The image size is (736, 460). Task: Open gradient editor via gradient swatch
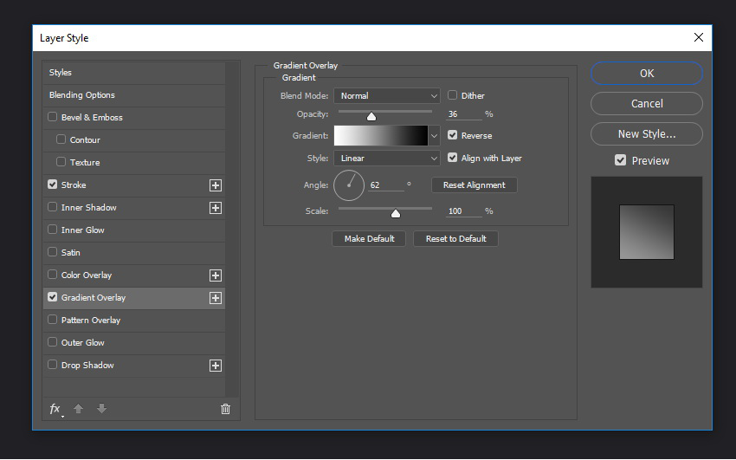(381, 136)
